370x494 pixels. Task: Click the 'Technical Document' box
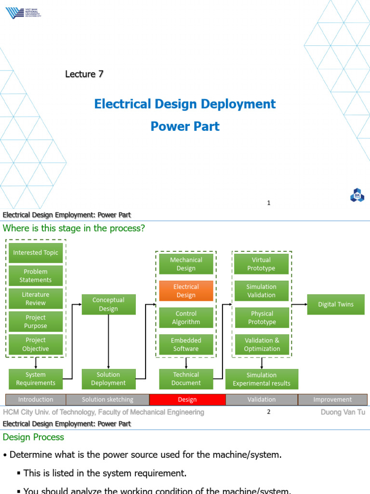click(186, 379)
